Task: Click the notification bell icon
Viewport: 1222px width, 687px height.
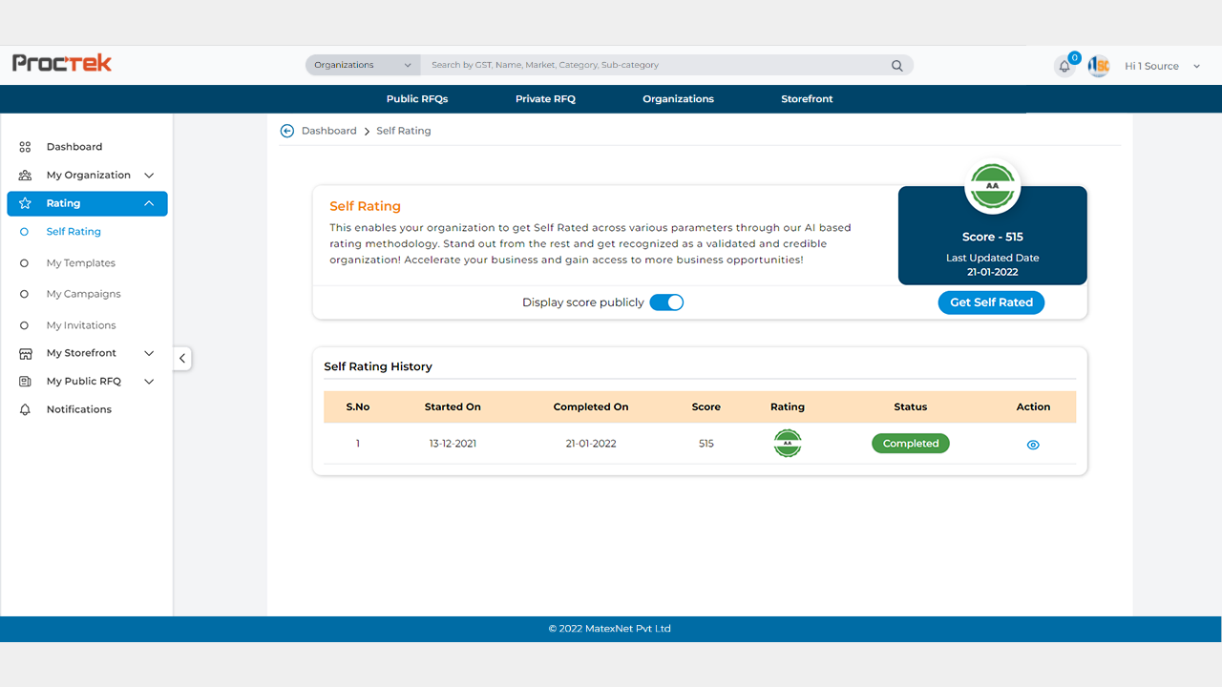Action: [x=1064, y=67]
